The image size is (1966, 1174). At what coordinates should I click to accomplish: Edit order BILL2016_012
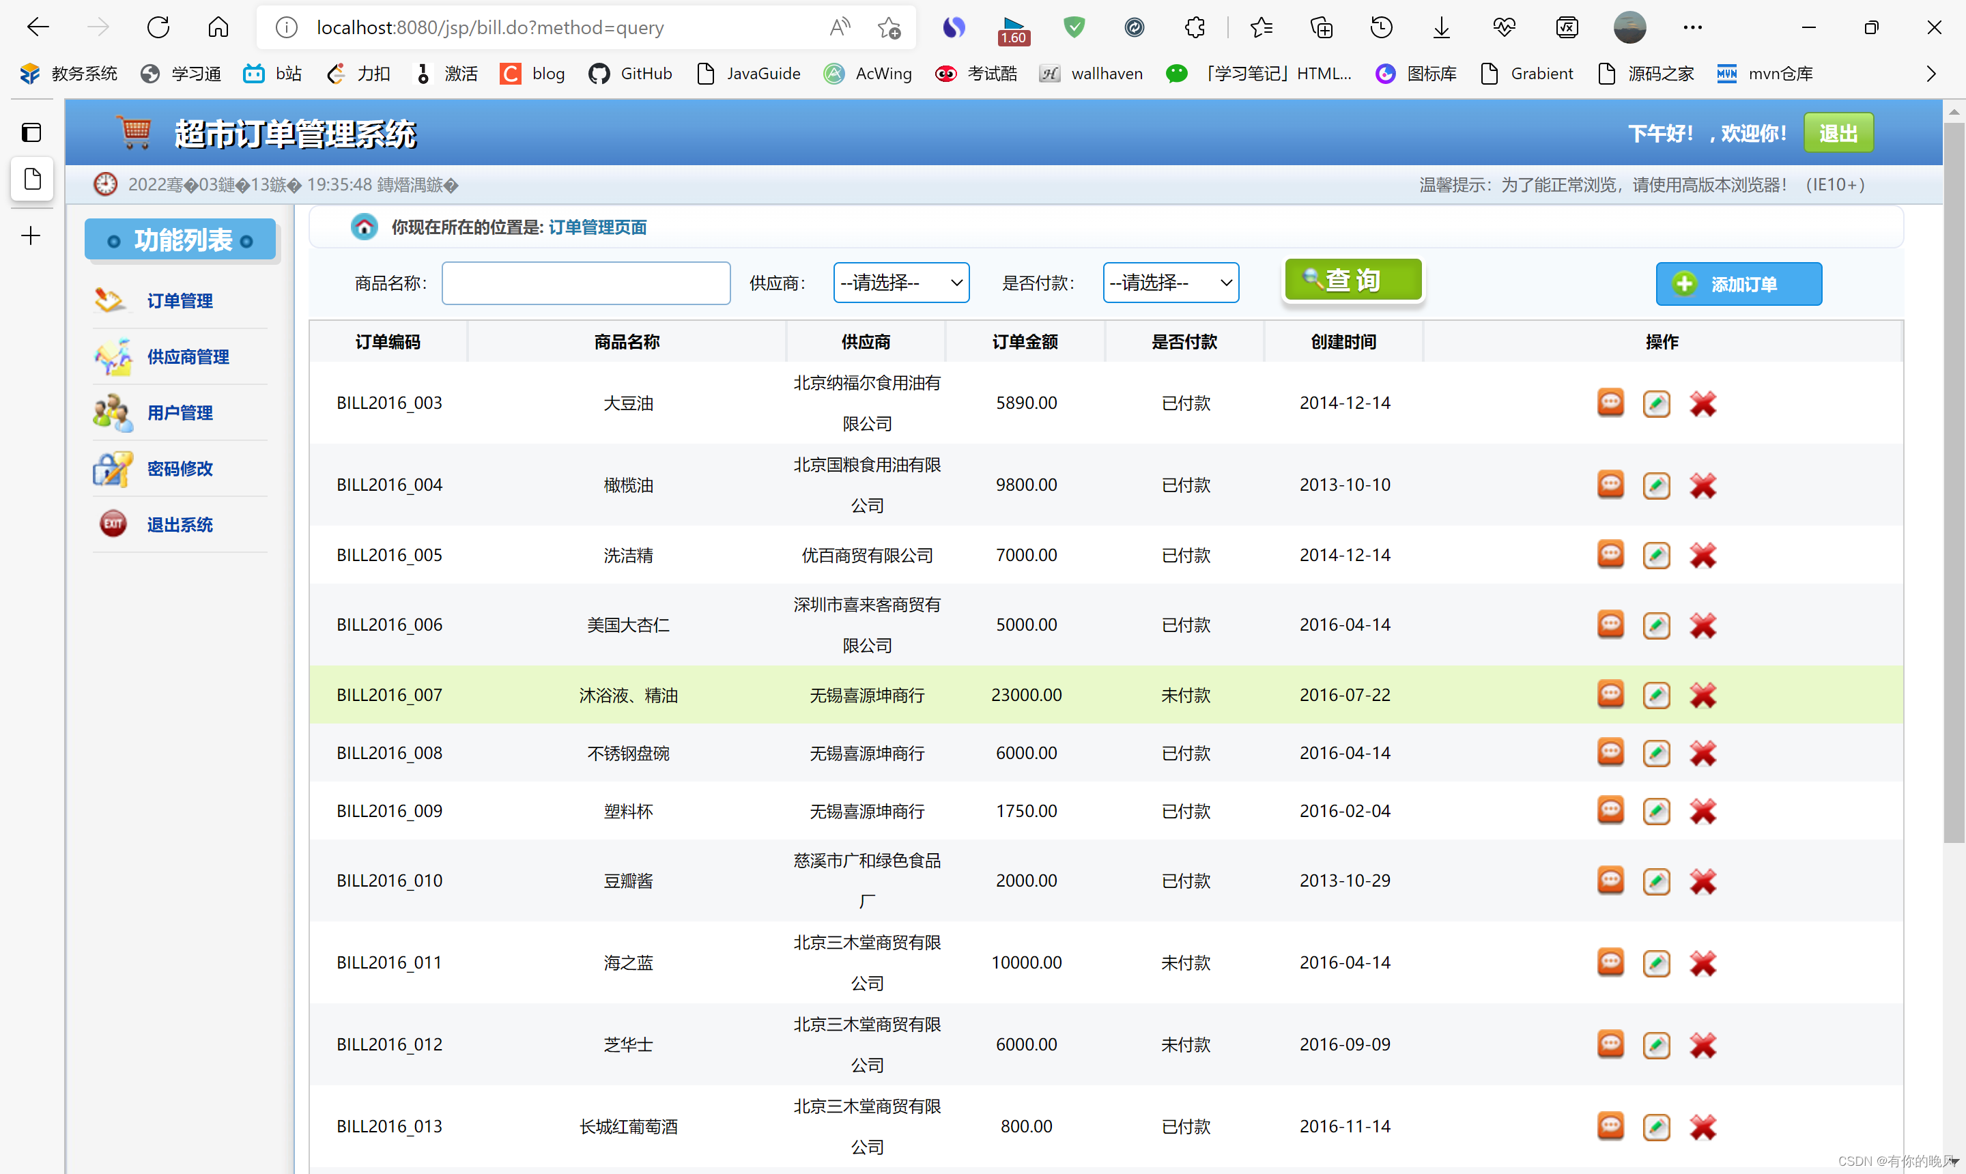click(1656, 1045)
